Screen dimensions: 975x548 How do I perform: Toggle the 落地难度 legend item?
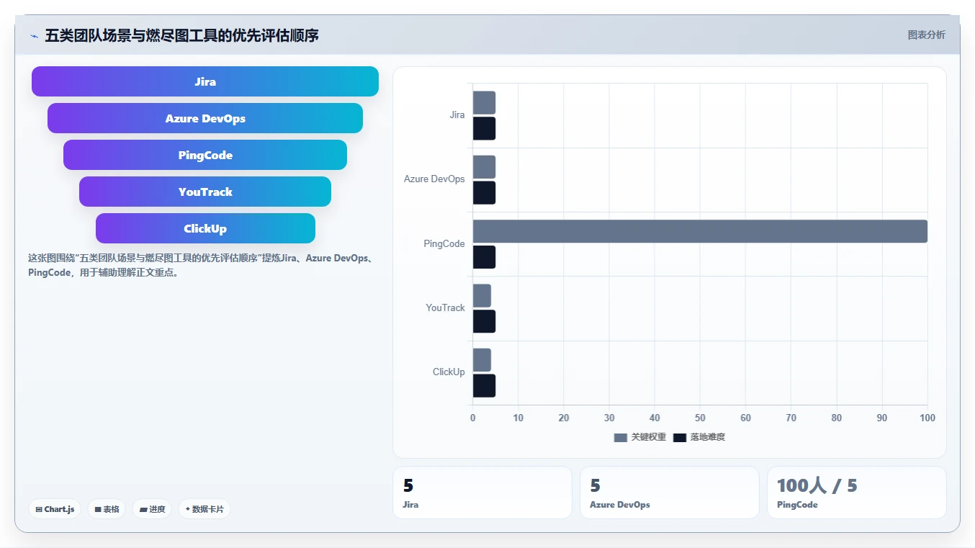[x=698, y=437]
